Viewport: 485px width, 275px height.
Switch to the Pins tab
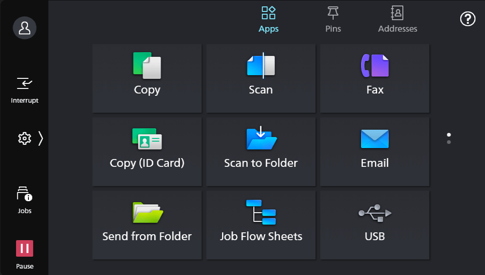[333, 19]
